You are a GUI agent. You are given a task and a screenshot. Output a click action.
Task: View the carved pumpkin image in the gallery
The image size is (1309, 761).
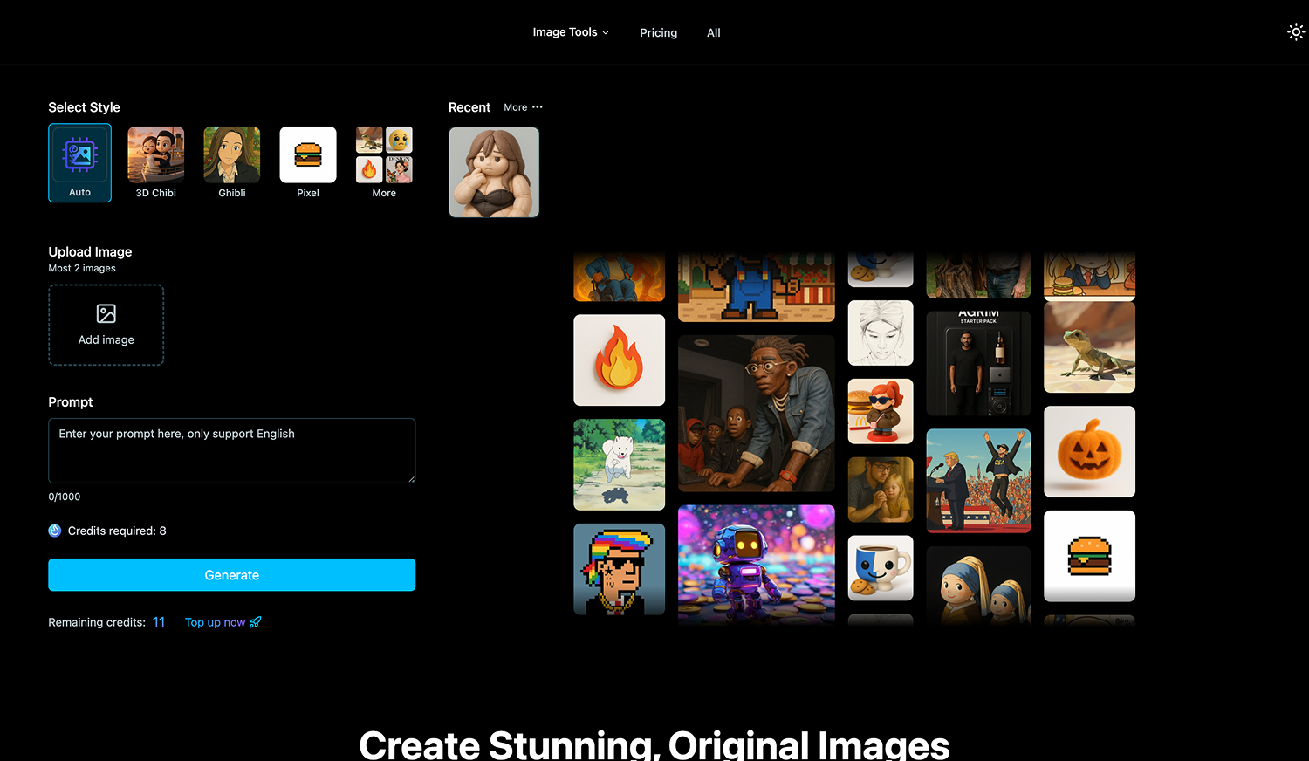click(1089, 451)
